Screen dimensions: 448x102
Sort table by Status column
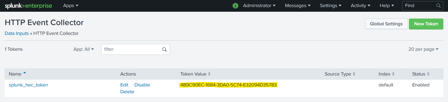[421, 74]
